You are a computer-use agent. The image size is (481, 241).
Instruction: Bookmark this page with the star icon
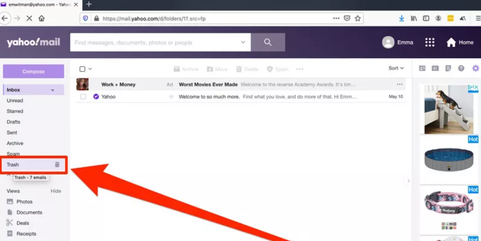358,18
